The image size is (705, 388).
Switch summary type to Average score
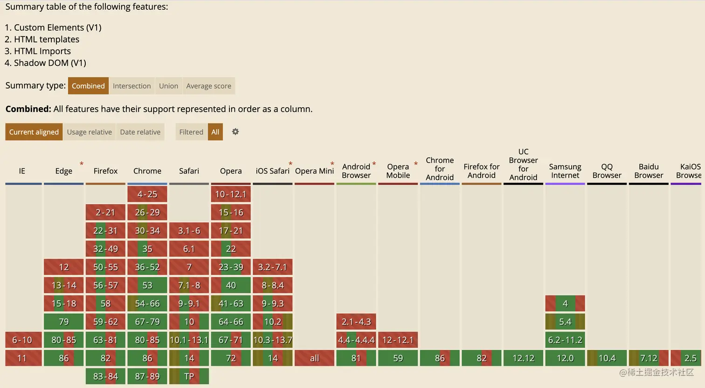pyautogui.click(x=208, y=86)
